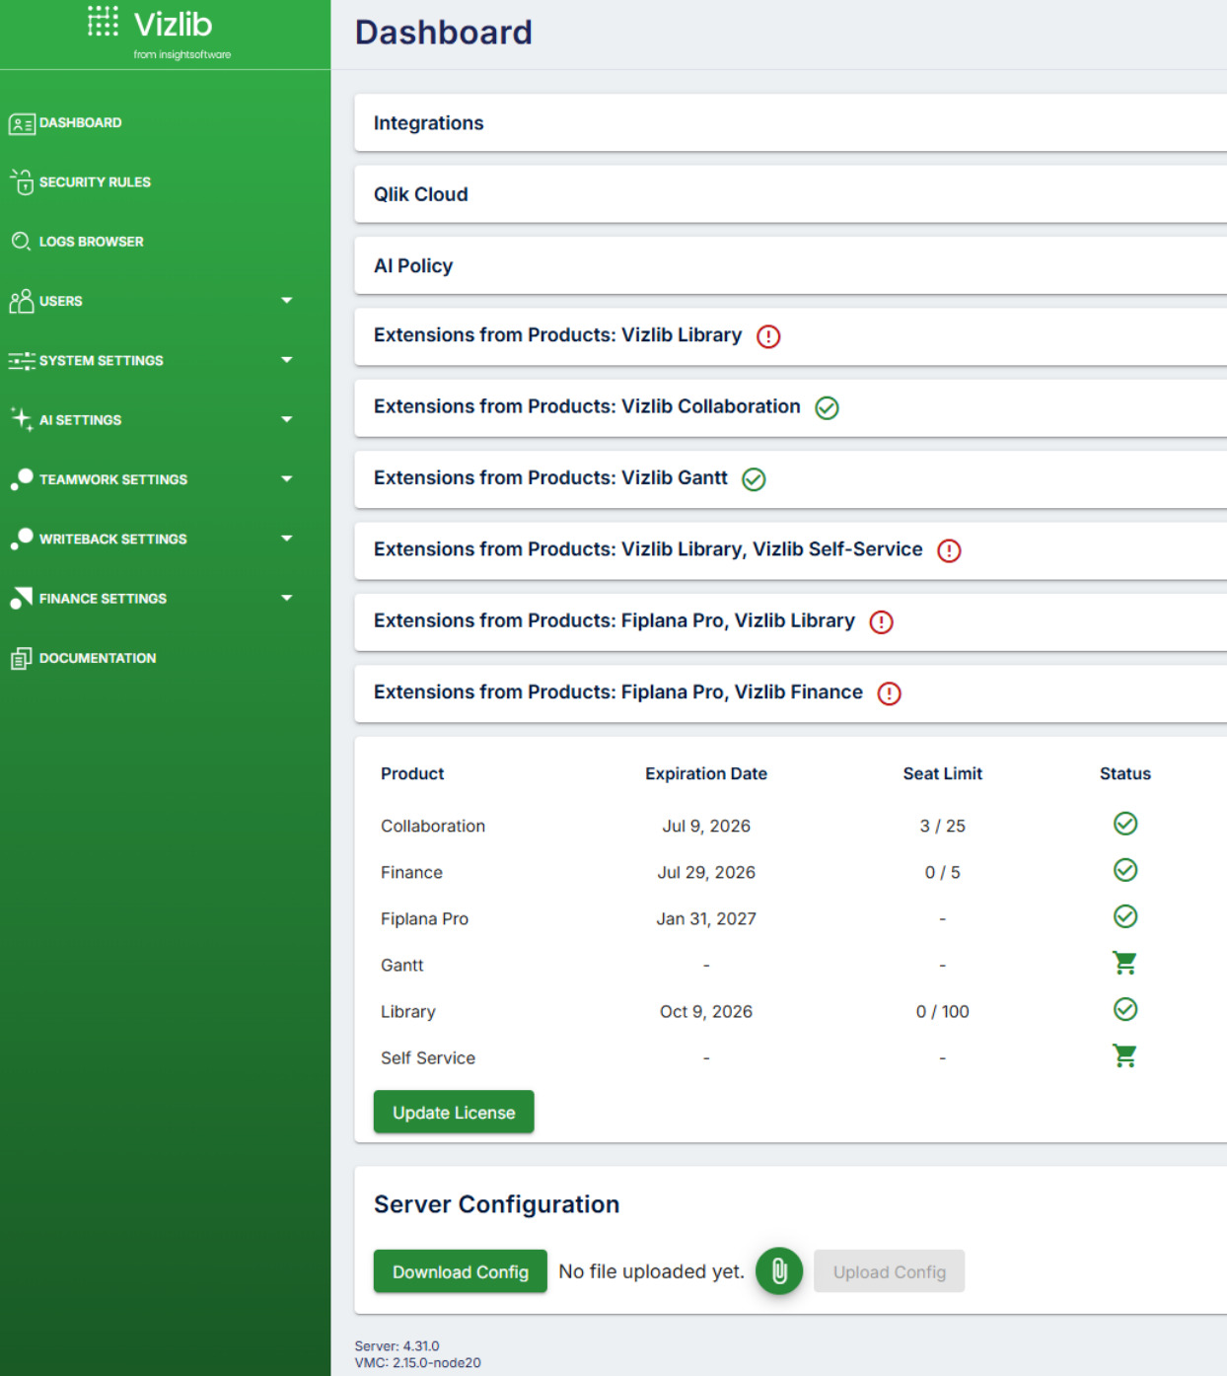
Task: Open Extensions from Products: Vizlib Gantt panel
Action: click(x=790, y=479)
